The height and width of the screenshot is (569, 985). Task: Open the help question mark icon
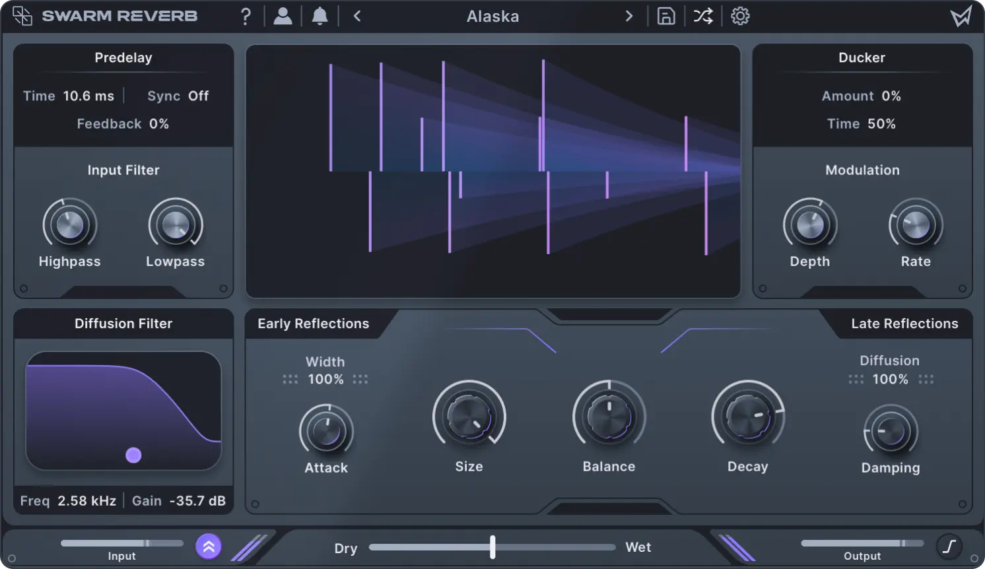coord(246,16)
